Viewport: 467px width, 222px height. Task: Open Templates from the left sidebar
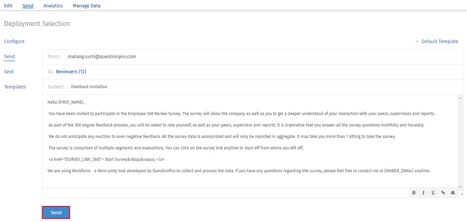[15, 87]
